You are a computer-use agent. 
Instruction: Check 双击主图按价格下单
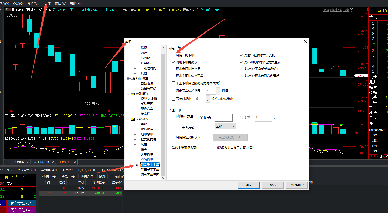pyautogui.click(x=174, y=76)
